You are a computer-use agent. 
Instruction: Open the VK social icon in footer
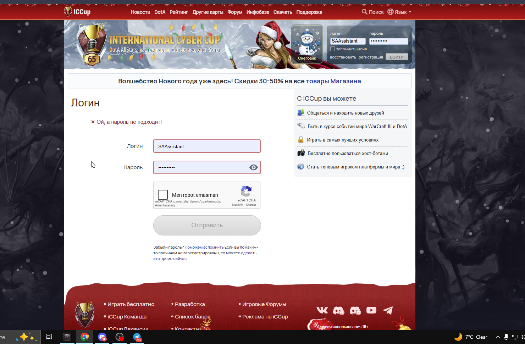pyautogui.click(x=322, y=310)
